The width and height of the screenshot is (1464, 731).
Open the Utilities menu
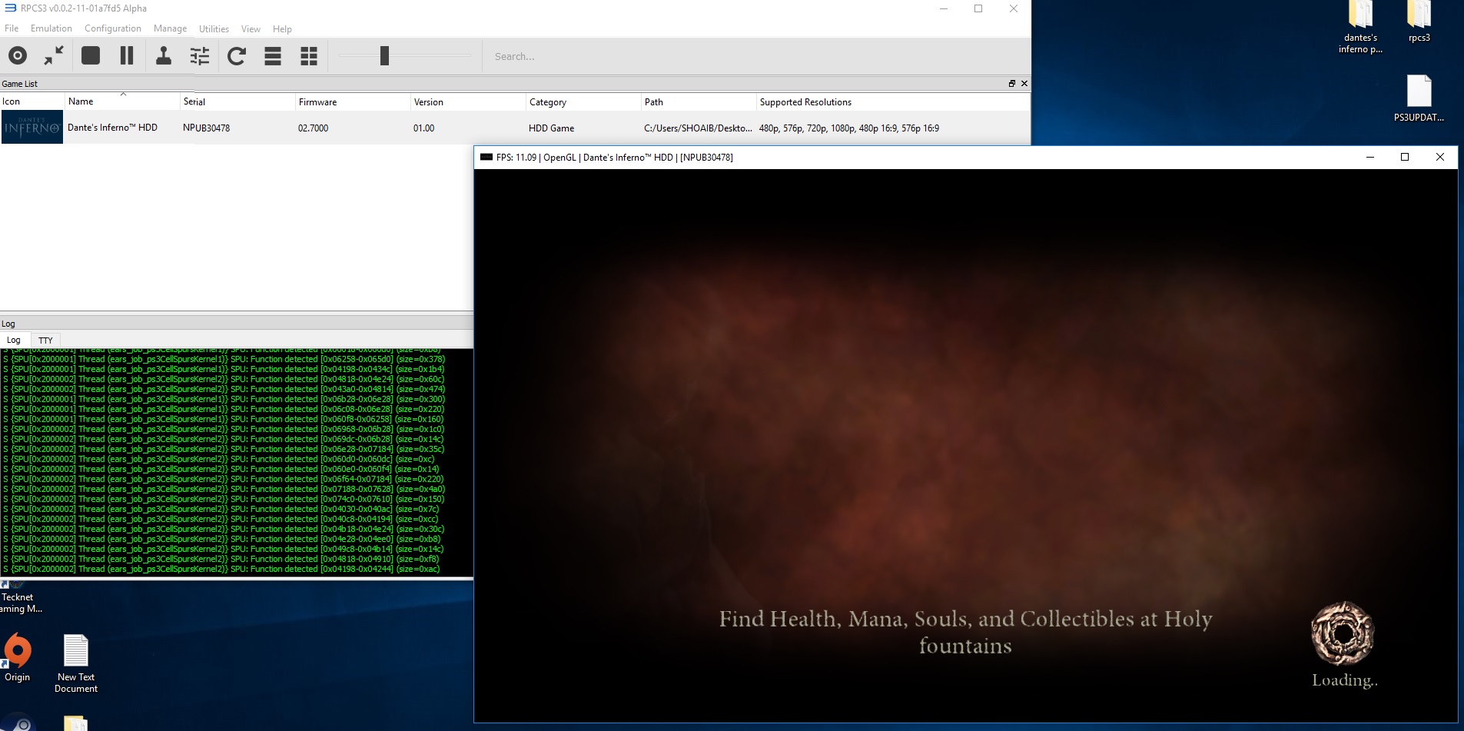tap(214, 29)
